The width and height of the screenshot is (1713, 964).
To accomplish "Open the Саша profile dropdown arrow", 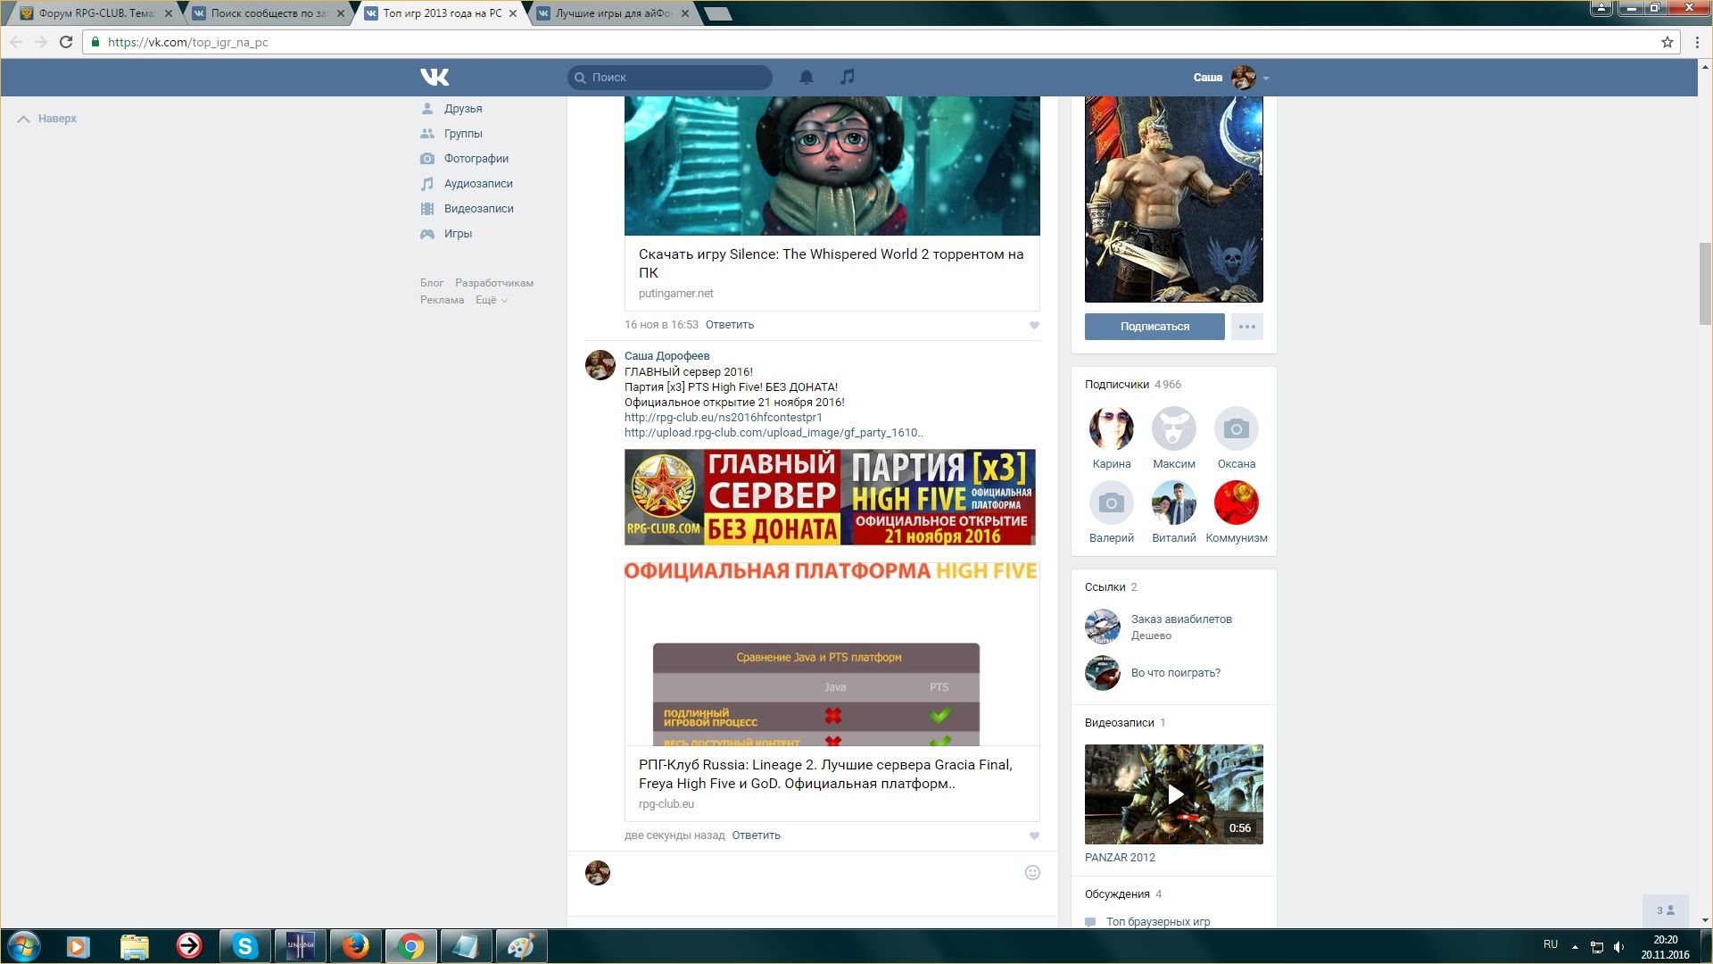I will click(x=1266, y=78).
